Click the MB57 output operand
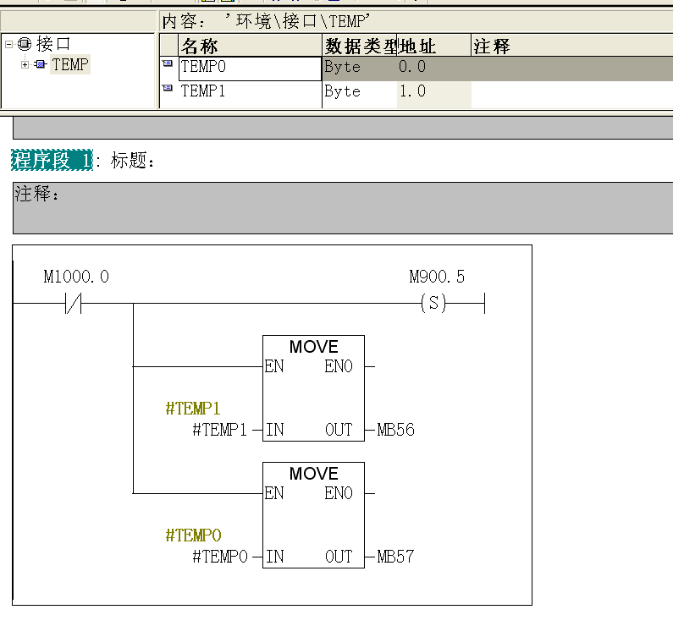673x626 pixels. [395, 557]
